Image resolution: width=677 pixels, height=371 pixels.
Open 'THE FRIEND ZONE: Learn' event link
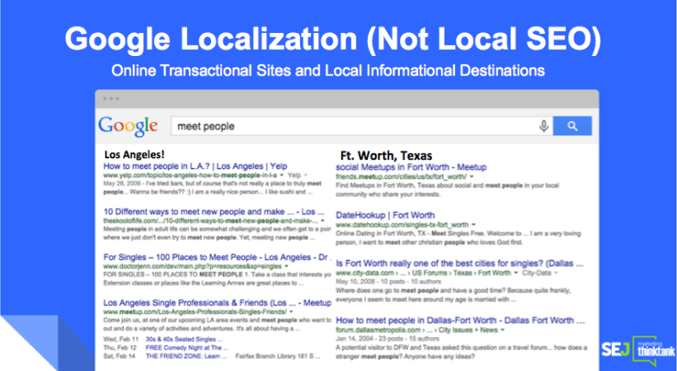(x=185, y=357)
